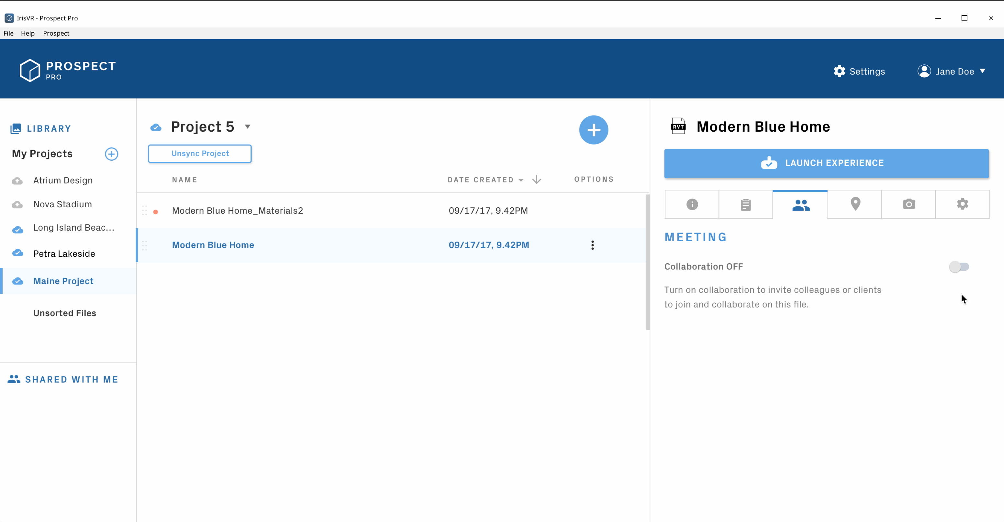
Task: Select Atrium Design project
Action: click(x=63, y=180)
